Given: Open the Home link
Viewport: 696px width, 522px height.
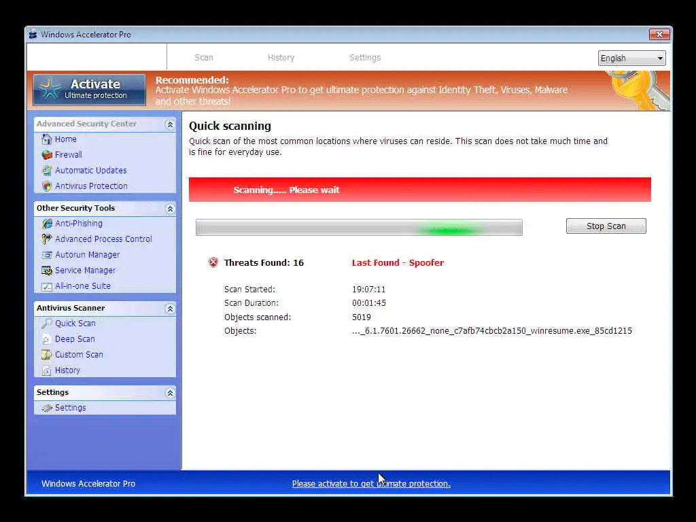Looking at the screenshot, I should [x=66, y=139].
